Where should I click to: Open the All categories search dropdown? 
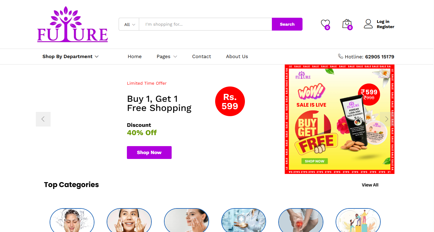point(129,24)
